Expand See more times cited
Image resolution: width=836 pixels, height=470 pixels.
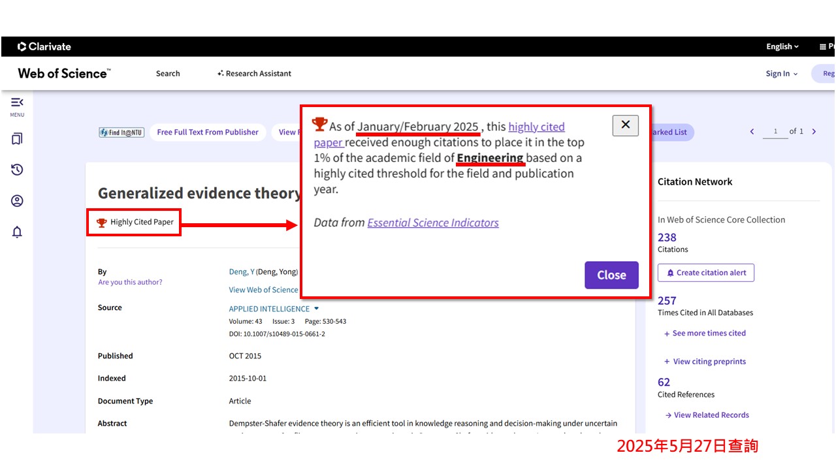coord(705,333)
